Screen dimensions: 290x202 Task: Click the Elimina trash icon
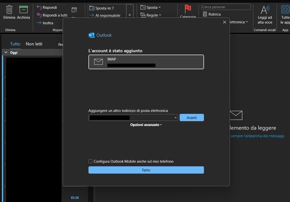click(x=9, y=10)
